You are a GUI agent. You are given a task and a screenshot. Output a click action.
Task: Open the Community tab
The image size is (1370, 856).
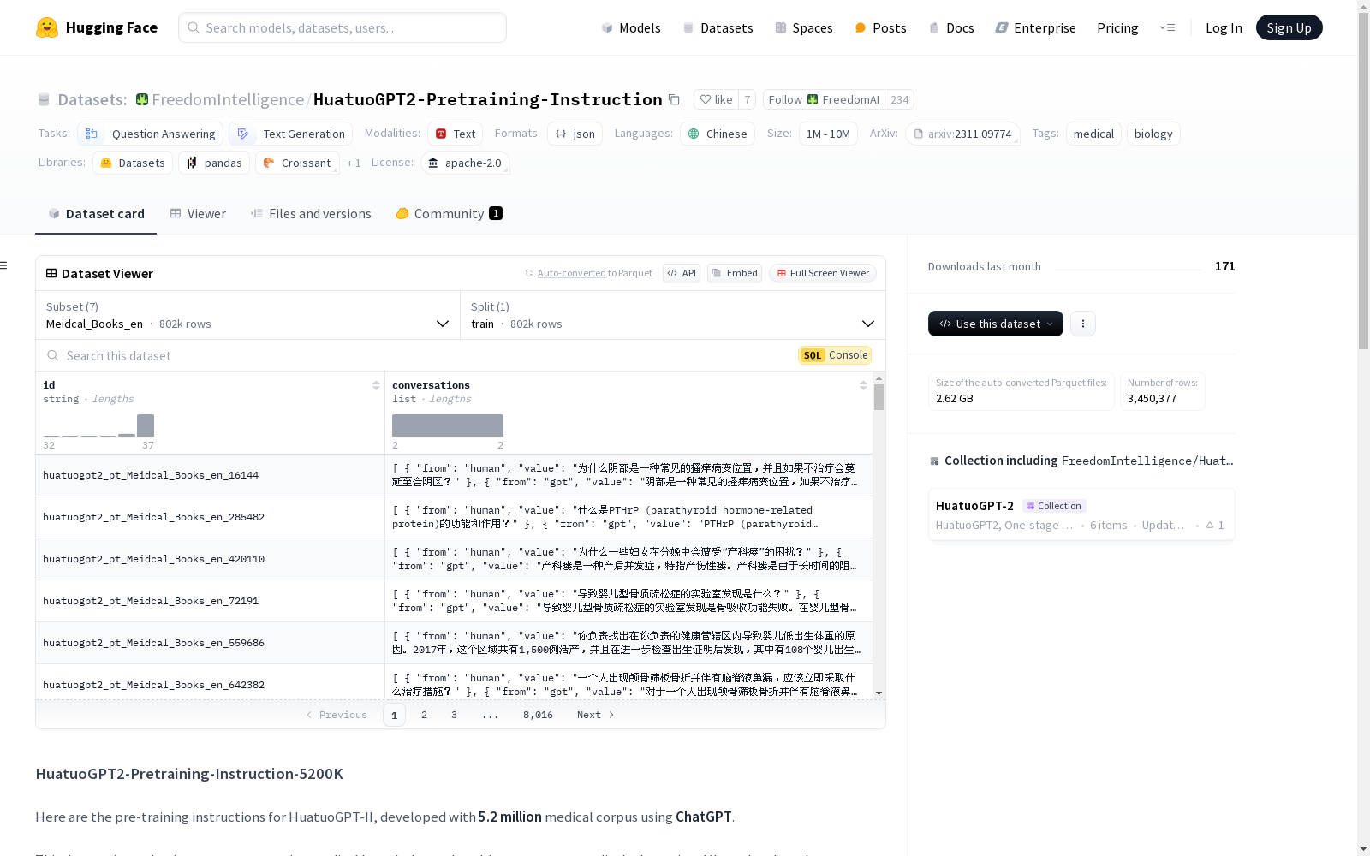tap(449, 214)
